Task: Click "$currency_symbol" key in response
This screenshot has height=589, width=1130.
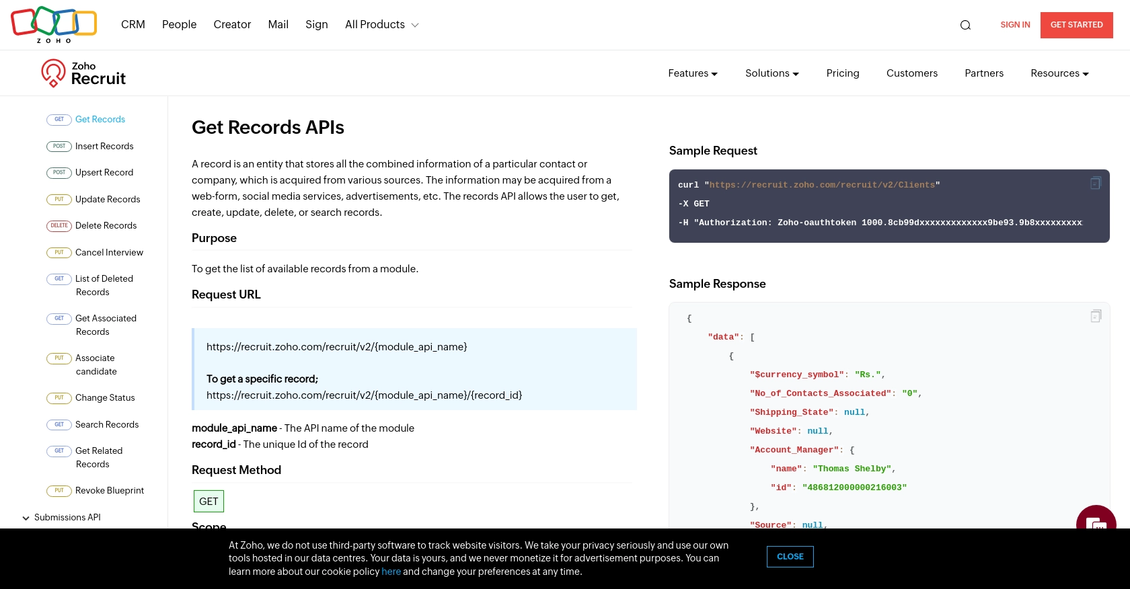Action: click(797, 375)
